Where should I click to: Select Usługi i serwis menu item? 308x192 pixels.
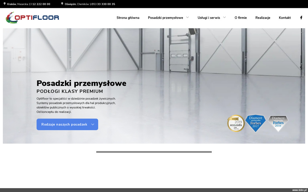[x=209, y=18]
